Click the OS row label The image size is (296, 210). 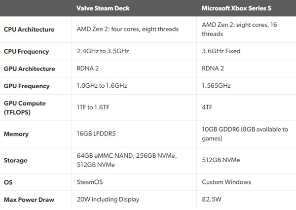[9, 182]
